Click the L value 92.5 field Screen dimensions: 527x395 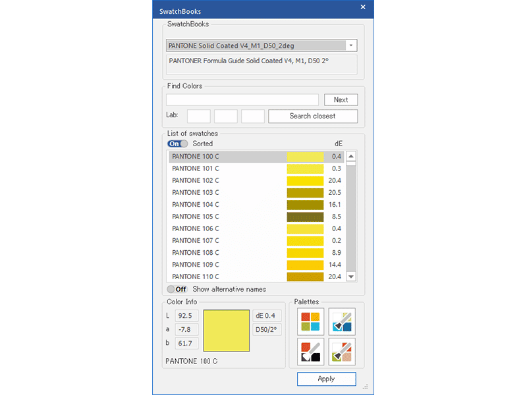tap(186, 316)
